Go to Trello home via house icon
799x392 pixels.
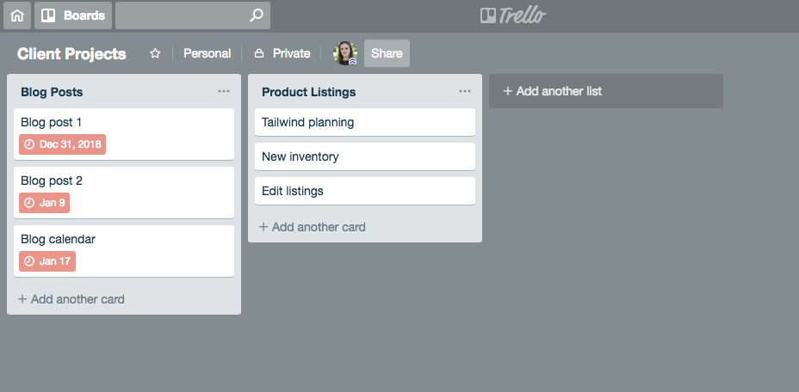[x=17, y=15]
